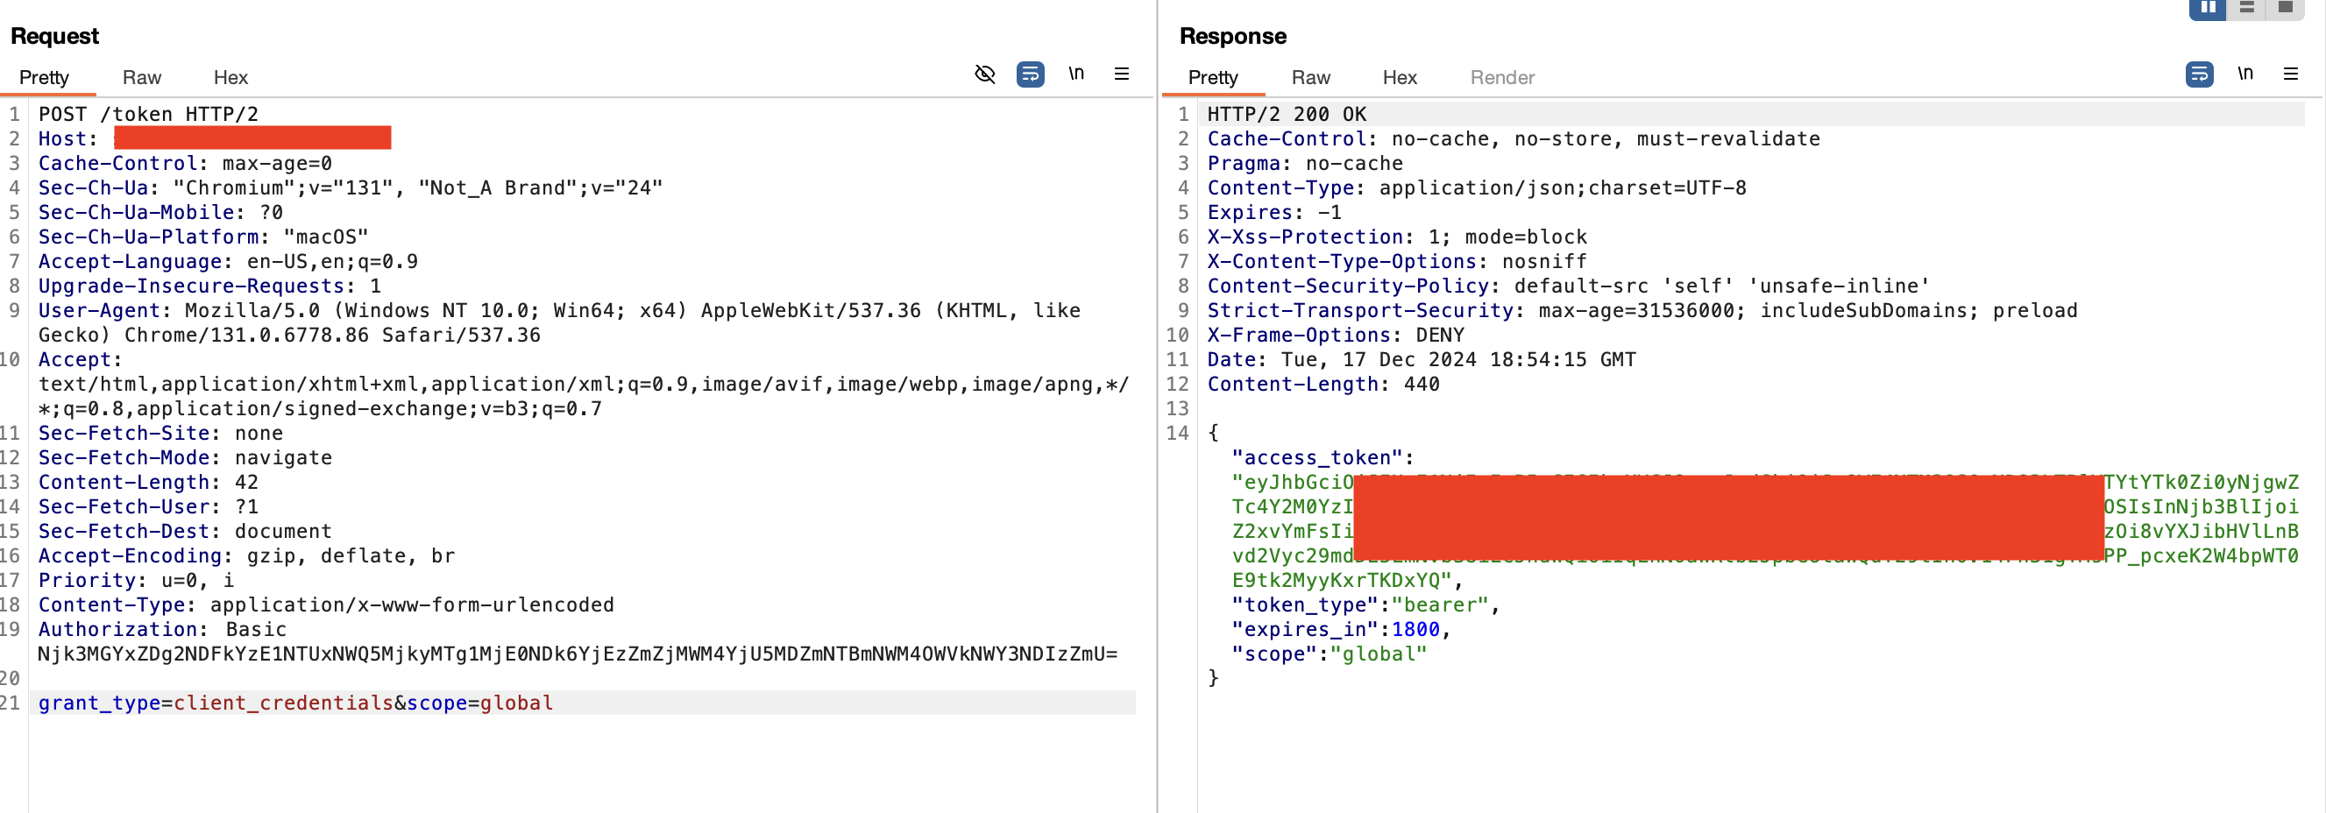The width and height of the screenshot is (2326, 813).
Task: Click the X-Content-Type-Options: nosniff header
Action: coord(1397,262)
